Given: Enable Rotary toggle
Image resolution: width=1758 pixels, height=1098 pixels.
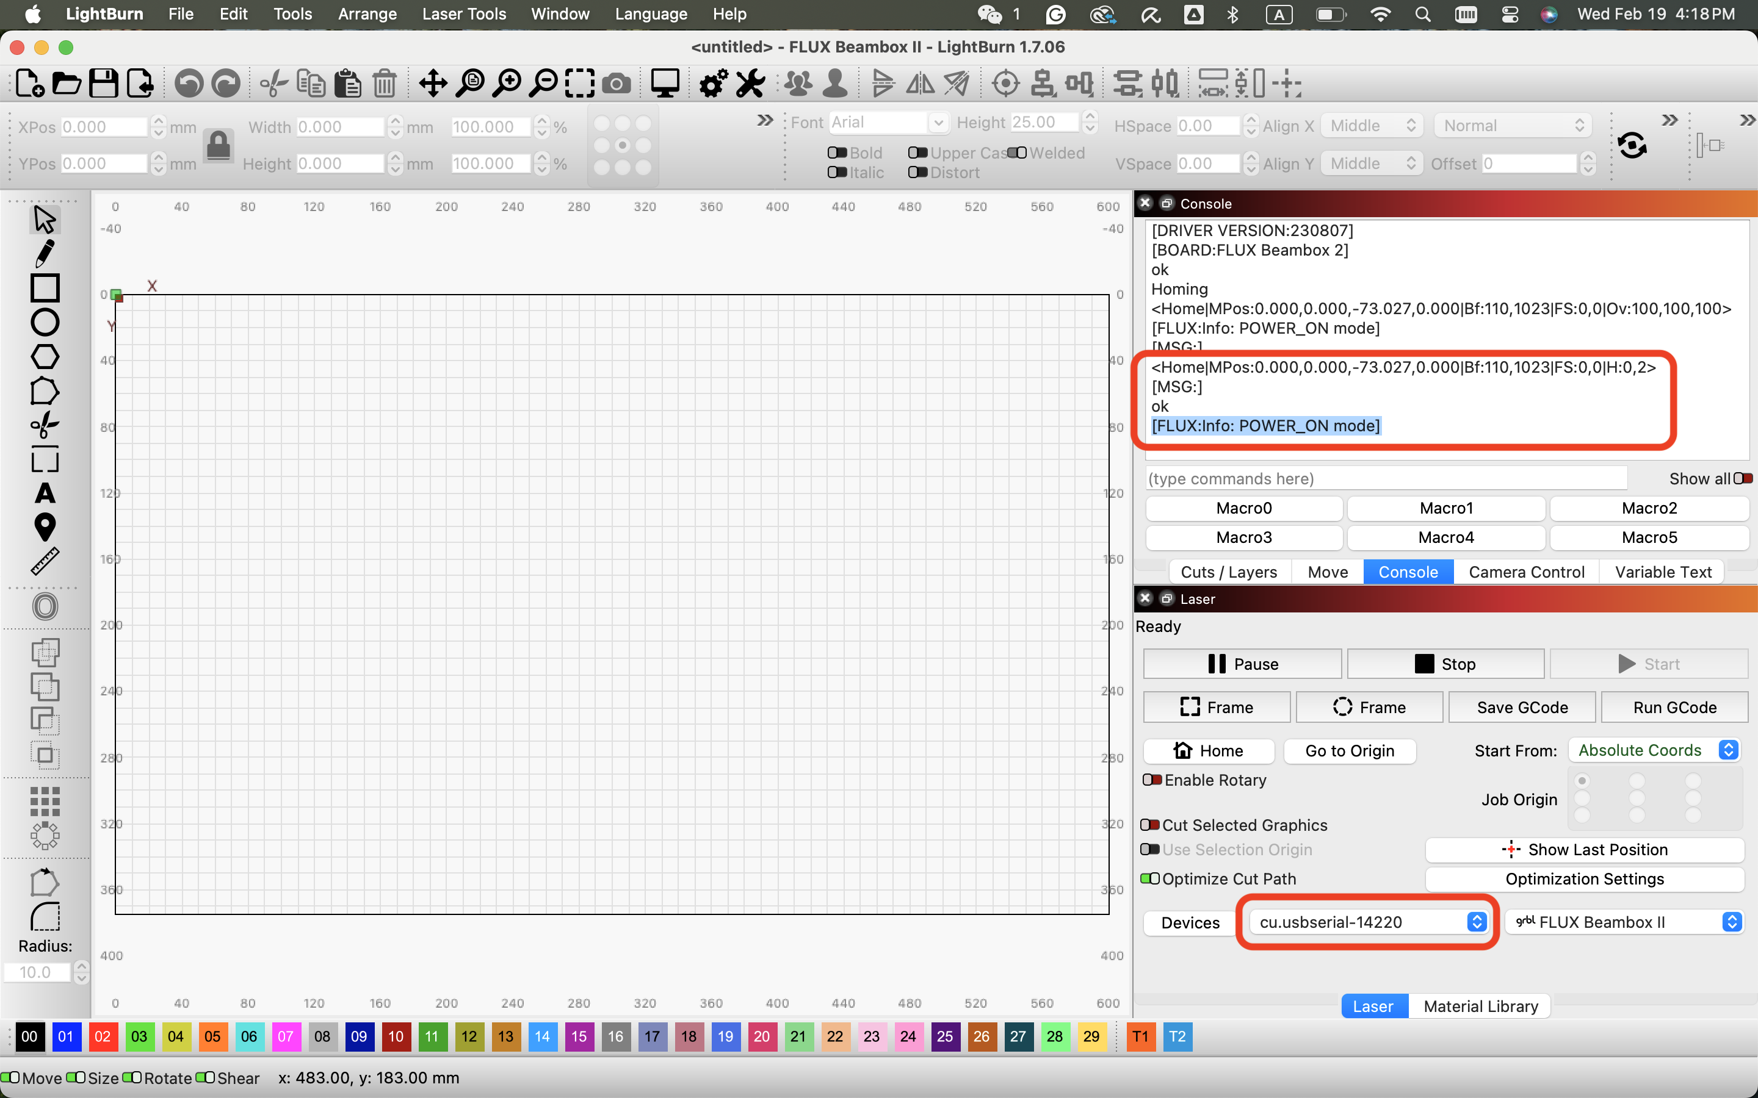Looking at the screenshot, I should (1151, 780).
